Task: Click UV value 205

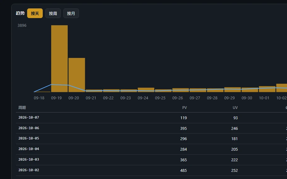Action: coord(235,149)
